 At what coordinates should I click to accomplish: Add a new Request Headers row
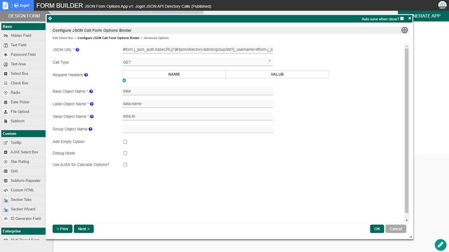(x=124, y=80)
